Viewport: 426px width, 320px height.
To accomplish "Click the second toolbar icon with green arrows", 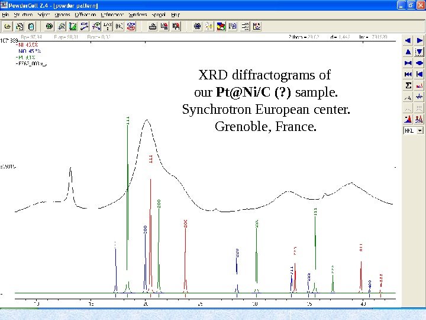I will [x=20, y=27].
